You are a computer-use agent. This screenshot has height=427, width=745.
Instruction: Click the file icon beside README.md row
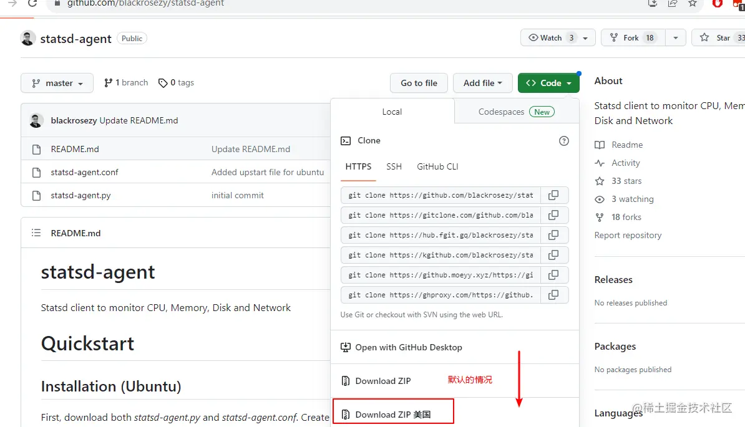pos(36,150)
